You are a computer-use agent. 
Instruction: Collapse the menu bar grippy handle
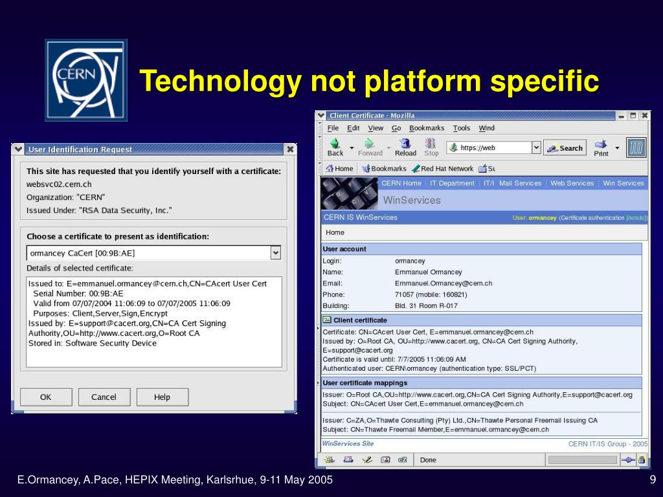pyautogui.click(x=319, y=128)
